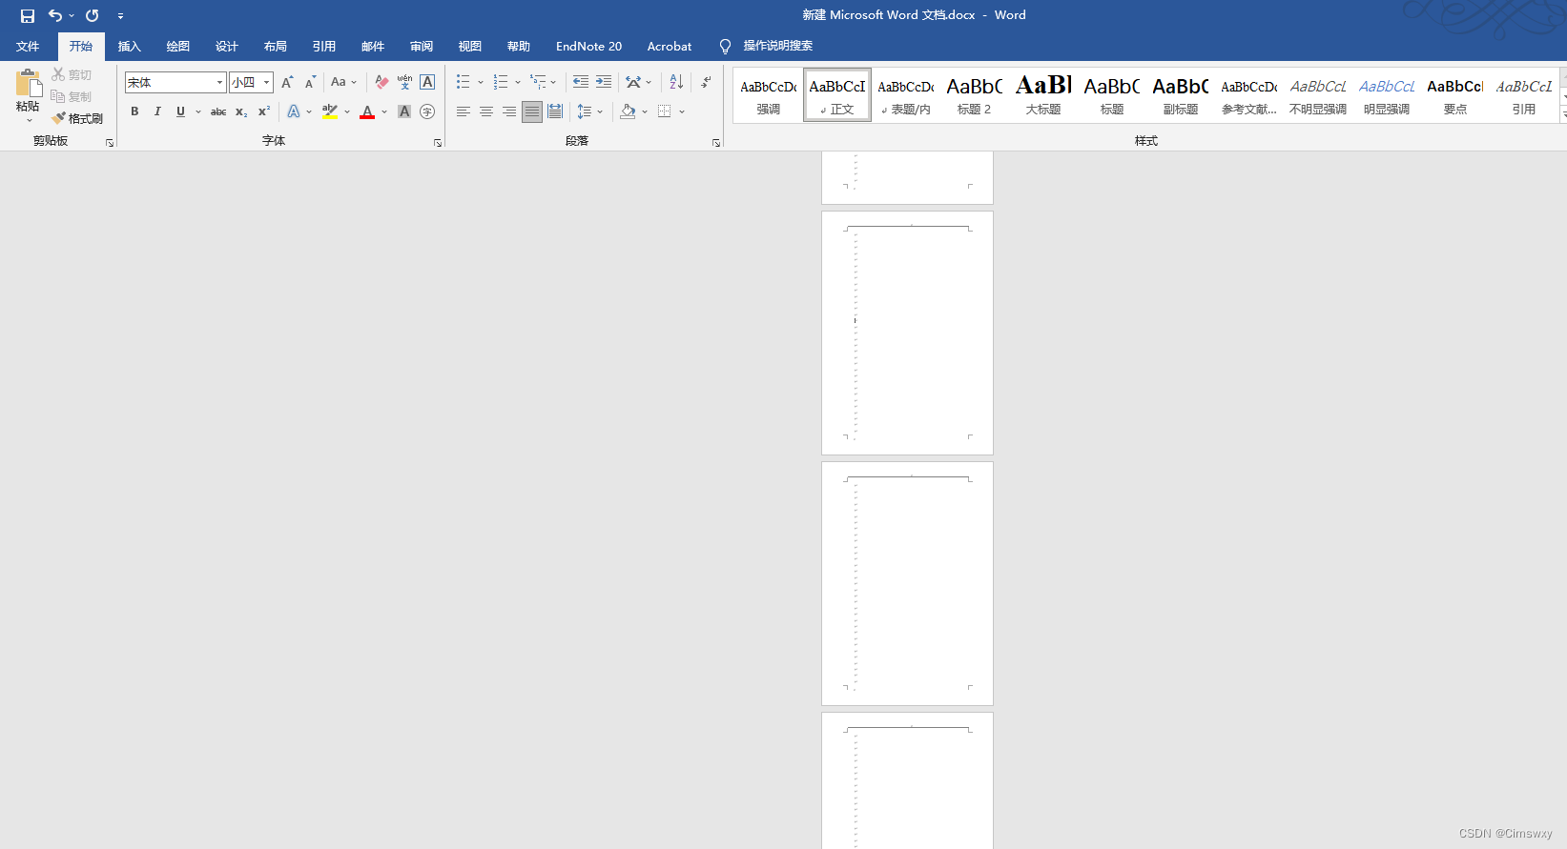Toggle superscript formatting
Screen dimensions: 1567x849
click(x=264, y=111)
